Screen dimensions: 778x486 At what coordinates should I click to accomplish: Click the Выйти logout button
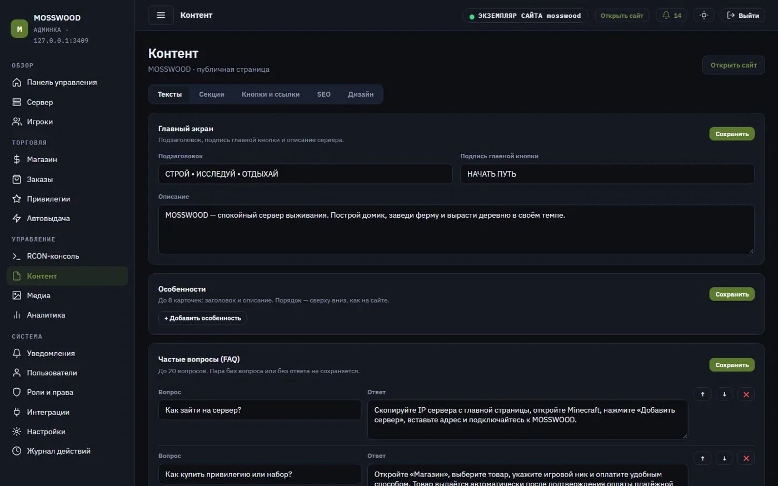(742, 16)
